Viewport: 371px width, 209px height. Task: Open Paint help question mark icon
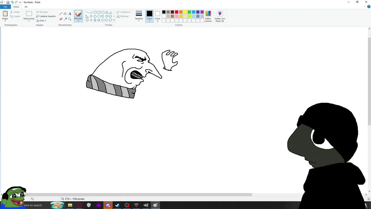click(369, 7)
